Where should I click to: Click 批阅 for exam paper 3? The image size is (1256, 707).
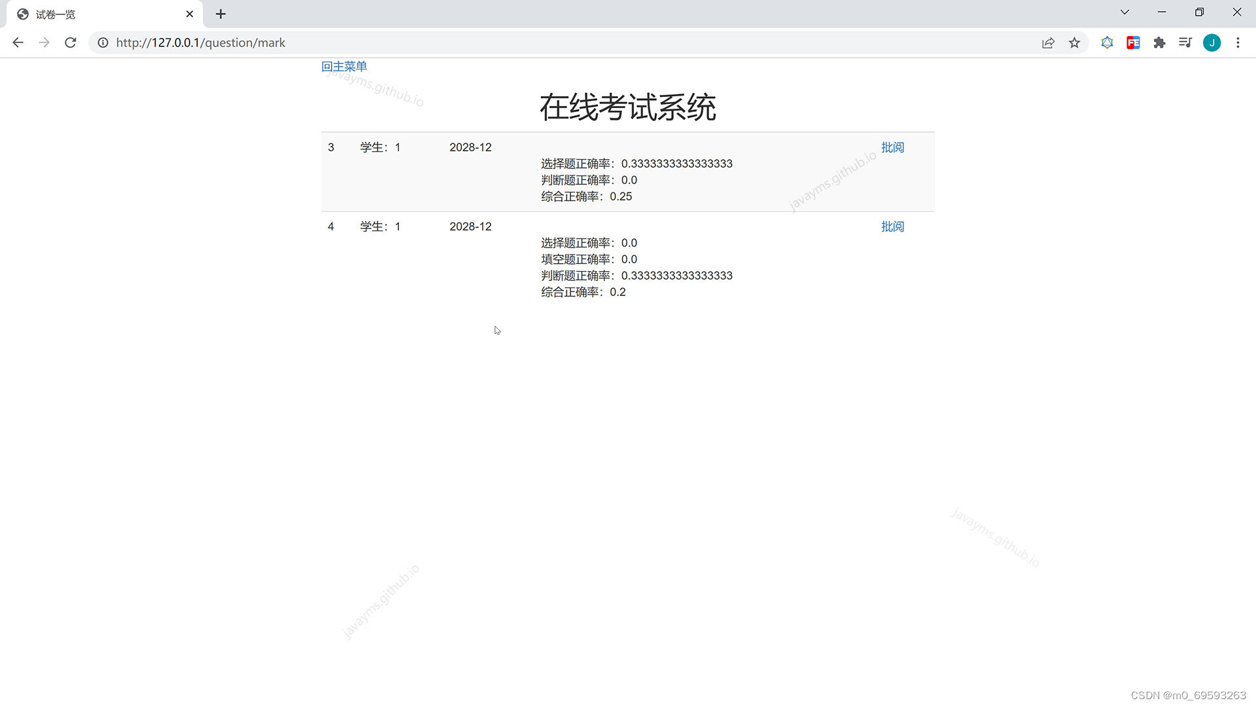click(x=892, y=147)
